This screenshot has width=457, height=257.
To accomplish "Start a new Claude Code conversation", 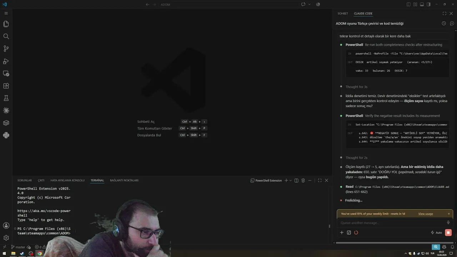I will [452, 24].
